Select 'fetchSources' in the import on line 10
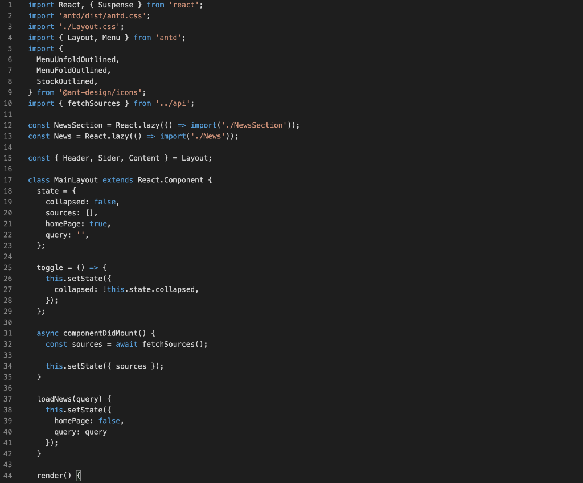The width and height of the screenshot is (583, 483). coord(96,103)
